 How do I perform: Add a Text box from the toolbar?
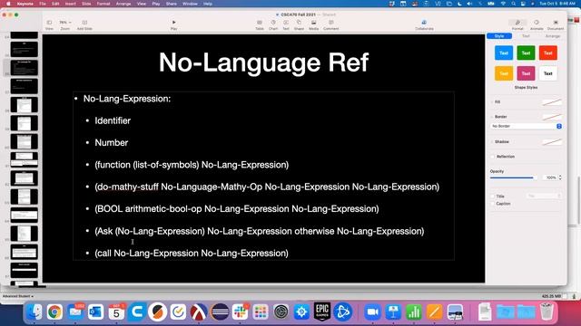point(286,24)
